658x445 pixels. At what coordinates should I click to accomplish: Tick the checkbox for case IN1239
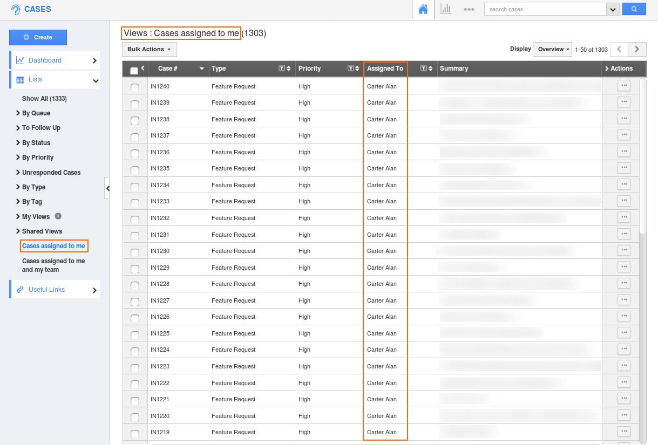tap(135, 104)
